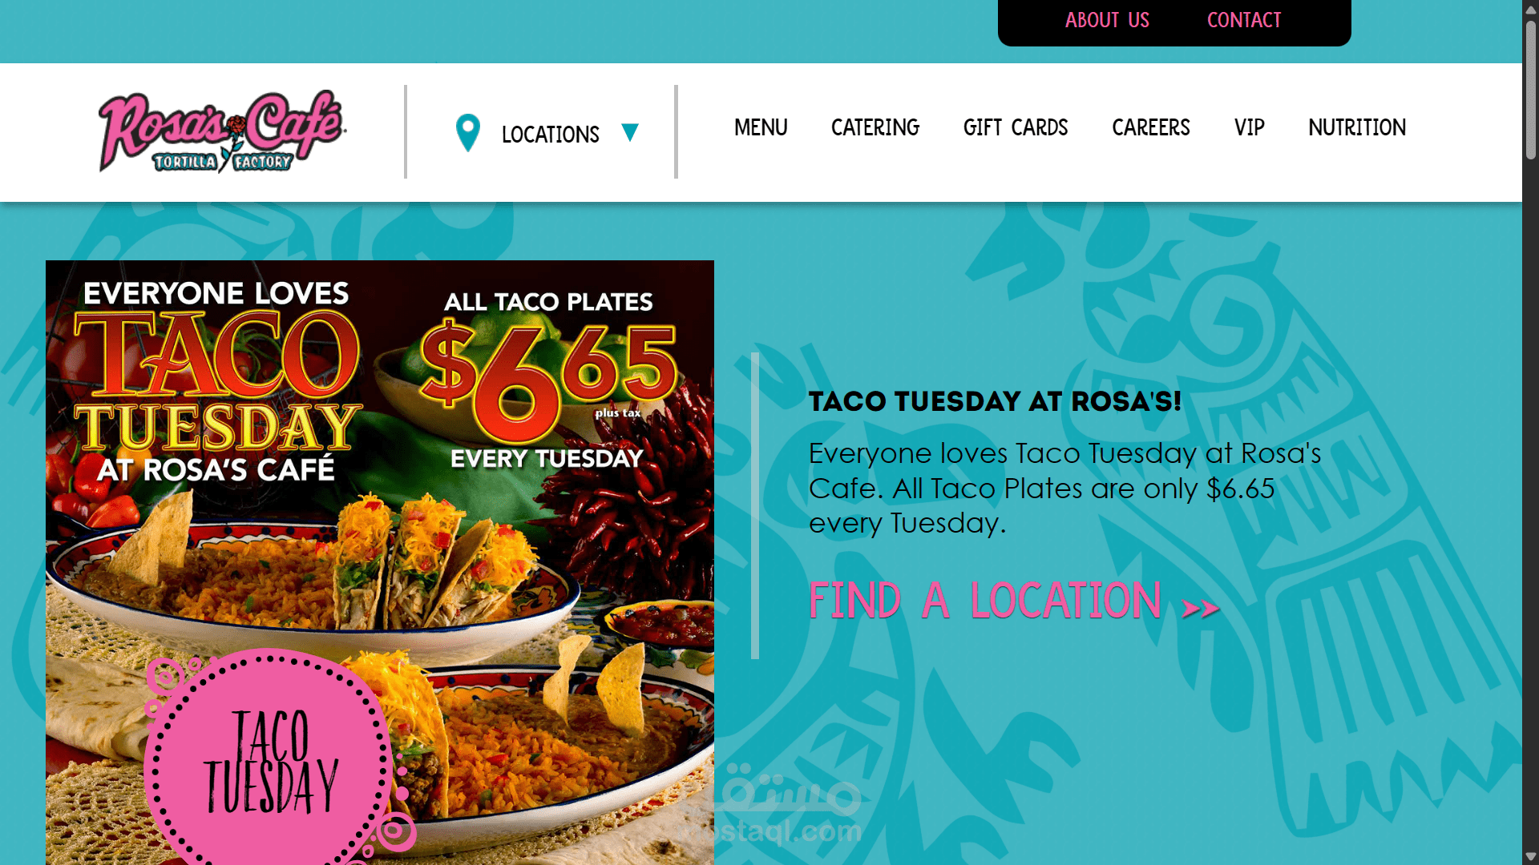Open the Nutrition page
Viewport: 1539px width, 865px height.
(1357, 127)
